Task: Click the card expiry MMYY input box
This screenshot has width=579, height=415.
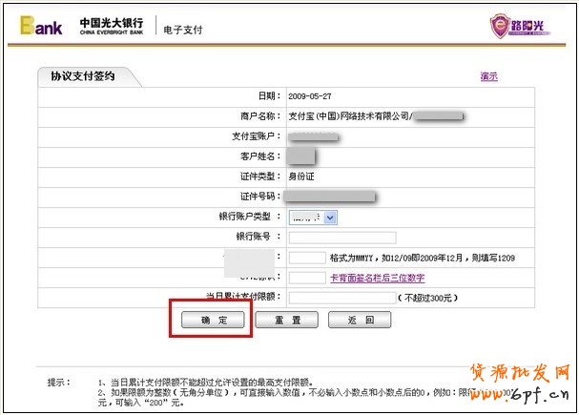Action: (x=306, y=258)
